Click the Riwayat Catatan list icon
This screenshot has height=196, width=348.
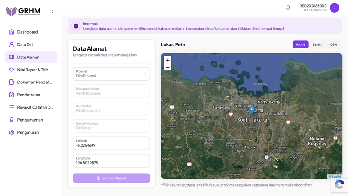coord(12,107)
